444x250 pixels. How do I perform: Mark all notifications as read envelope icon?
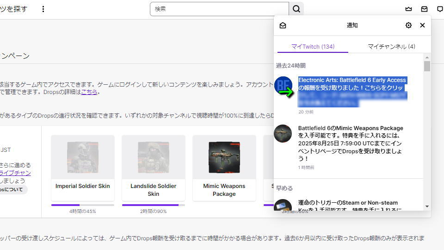click(283, 25)
